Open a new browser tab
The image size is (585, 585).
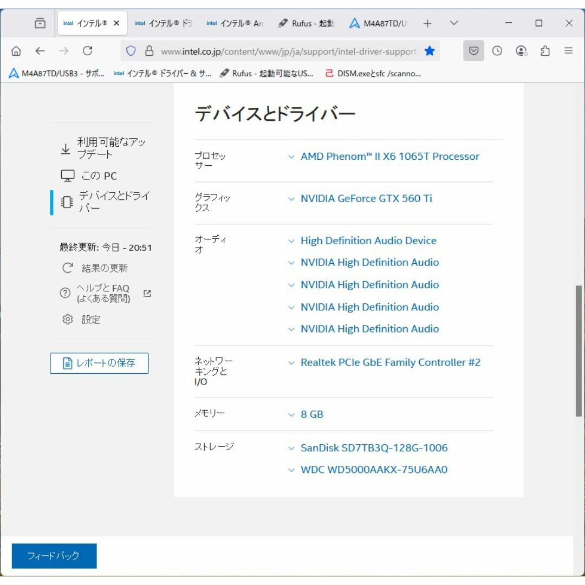coord(427,23)
